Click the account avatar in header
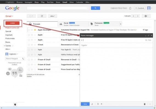Screen dimensions: 156x109 coord(149,8)
